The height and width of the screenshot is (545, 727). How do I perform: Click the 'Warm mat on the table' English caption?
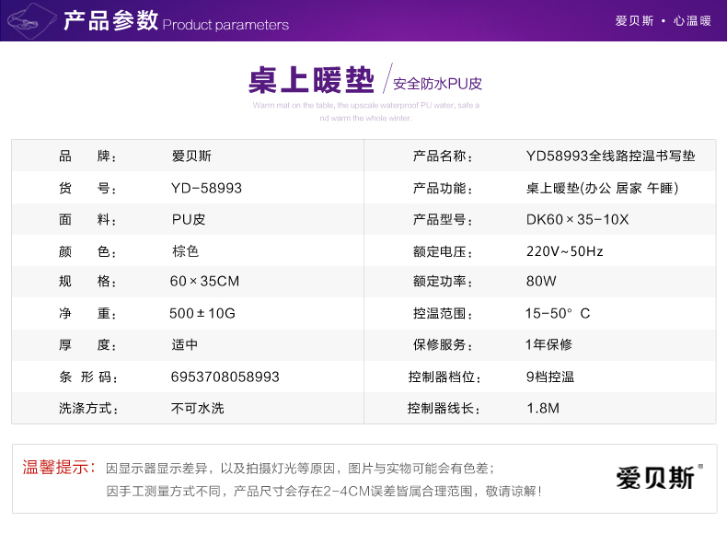[366, 111]
